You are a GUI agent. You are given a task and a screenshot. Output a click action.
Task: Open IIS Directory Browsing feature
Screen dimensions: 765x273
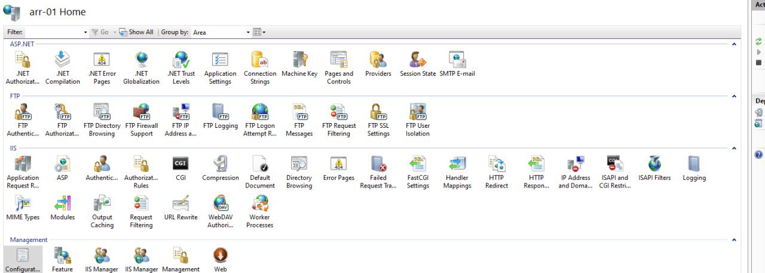click(299, 172)
